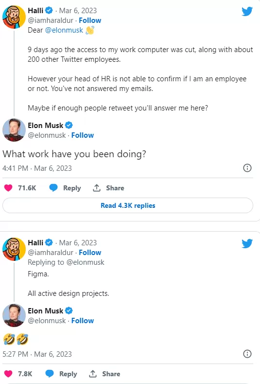Follow Halli in the second tweet

tap(90, 253)
